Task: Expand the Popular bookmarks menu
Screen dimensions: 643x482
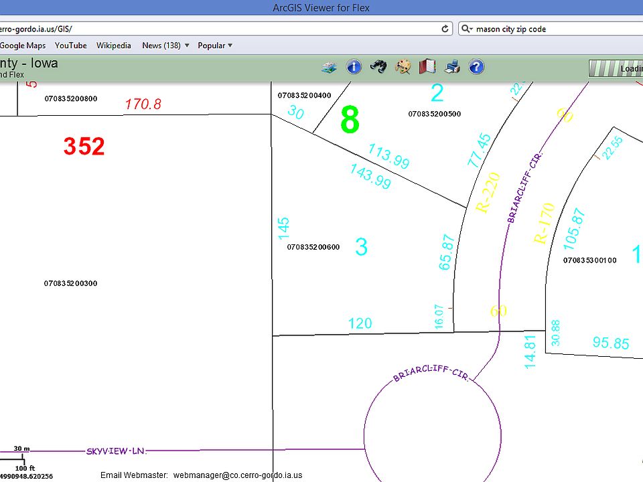Action: (x=215, y=46)
